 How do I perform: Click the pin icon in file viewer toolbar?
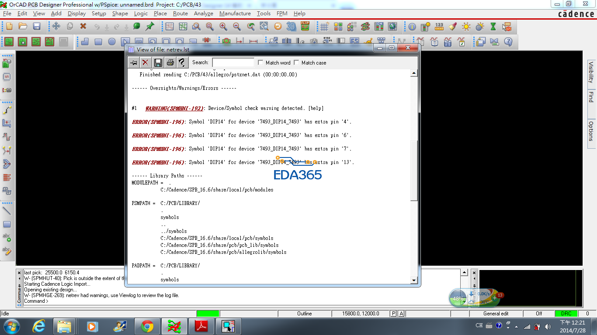coord(134,62)
